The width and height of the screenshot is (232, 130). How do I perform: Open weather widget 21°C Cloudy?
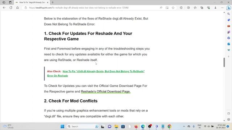8,126
